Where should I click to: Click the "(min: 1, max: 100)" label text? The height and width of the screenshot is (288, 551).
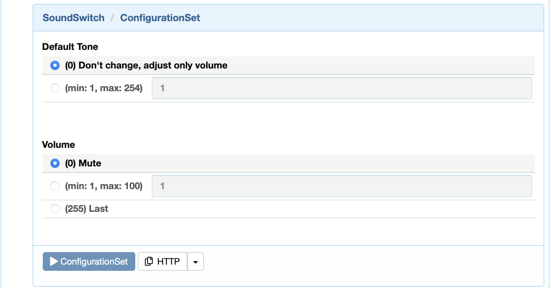tap(104, 186)
